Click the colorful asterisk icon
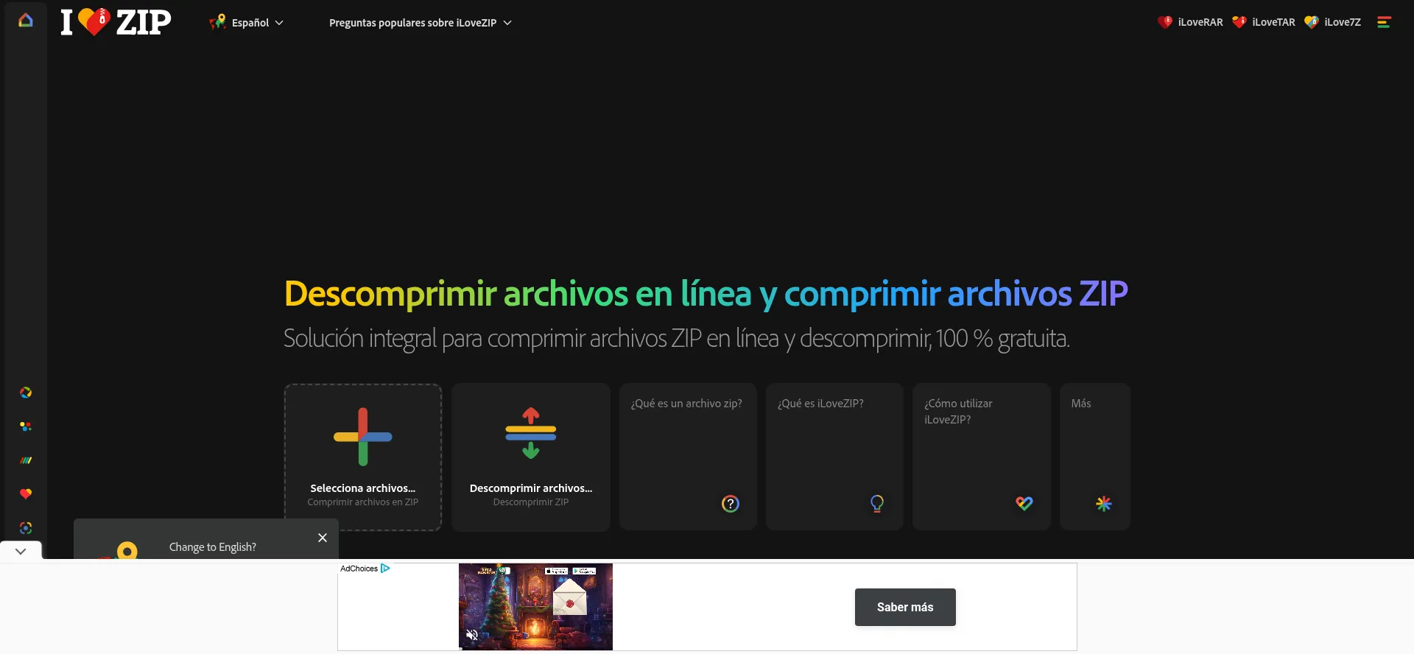 [x=1104, y=504]
